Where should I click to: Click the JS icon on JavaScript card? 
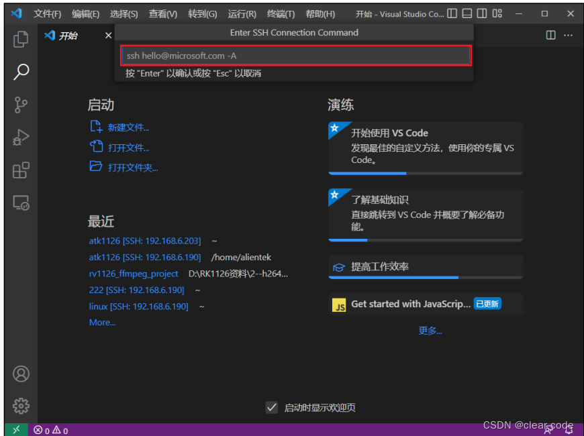point(338,305)
